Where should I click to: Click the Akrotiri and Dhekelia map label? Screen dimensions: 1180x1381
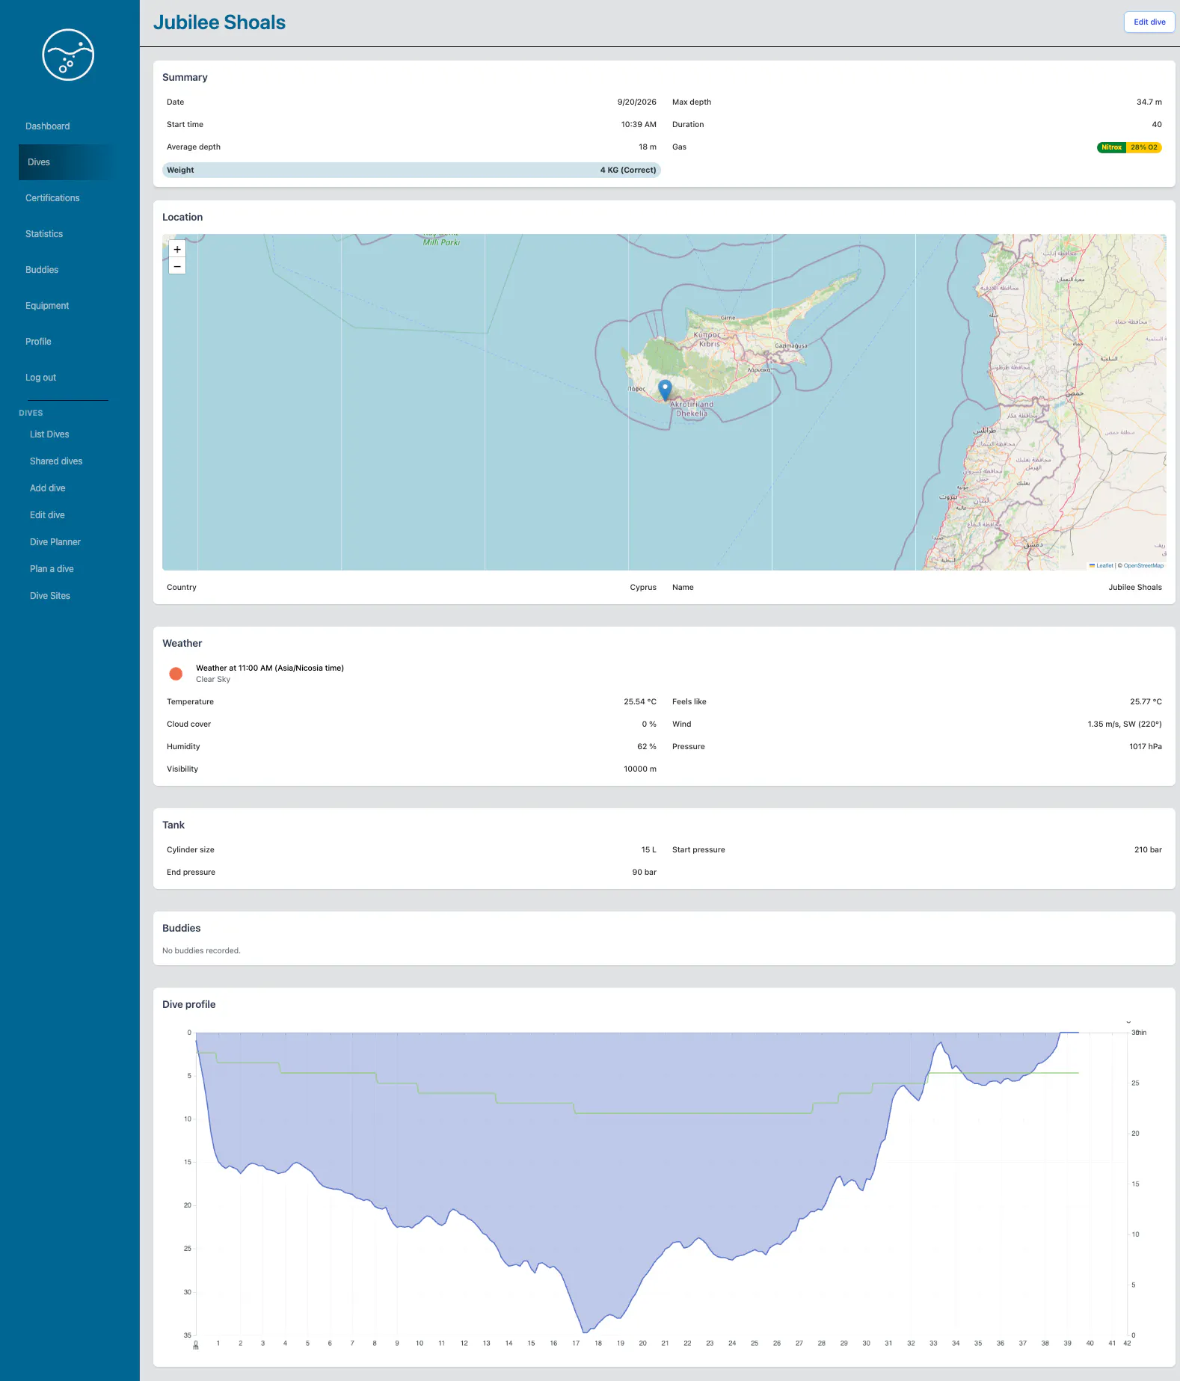(692, 409)
